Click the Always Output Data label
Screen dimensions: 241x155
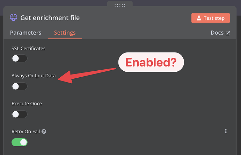pyautogui.click(x=34, y=76)
